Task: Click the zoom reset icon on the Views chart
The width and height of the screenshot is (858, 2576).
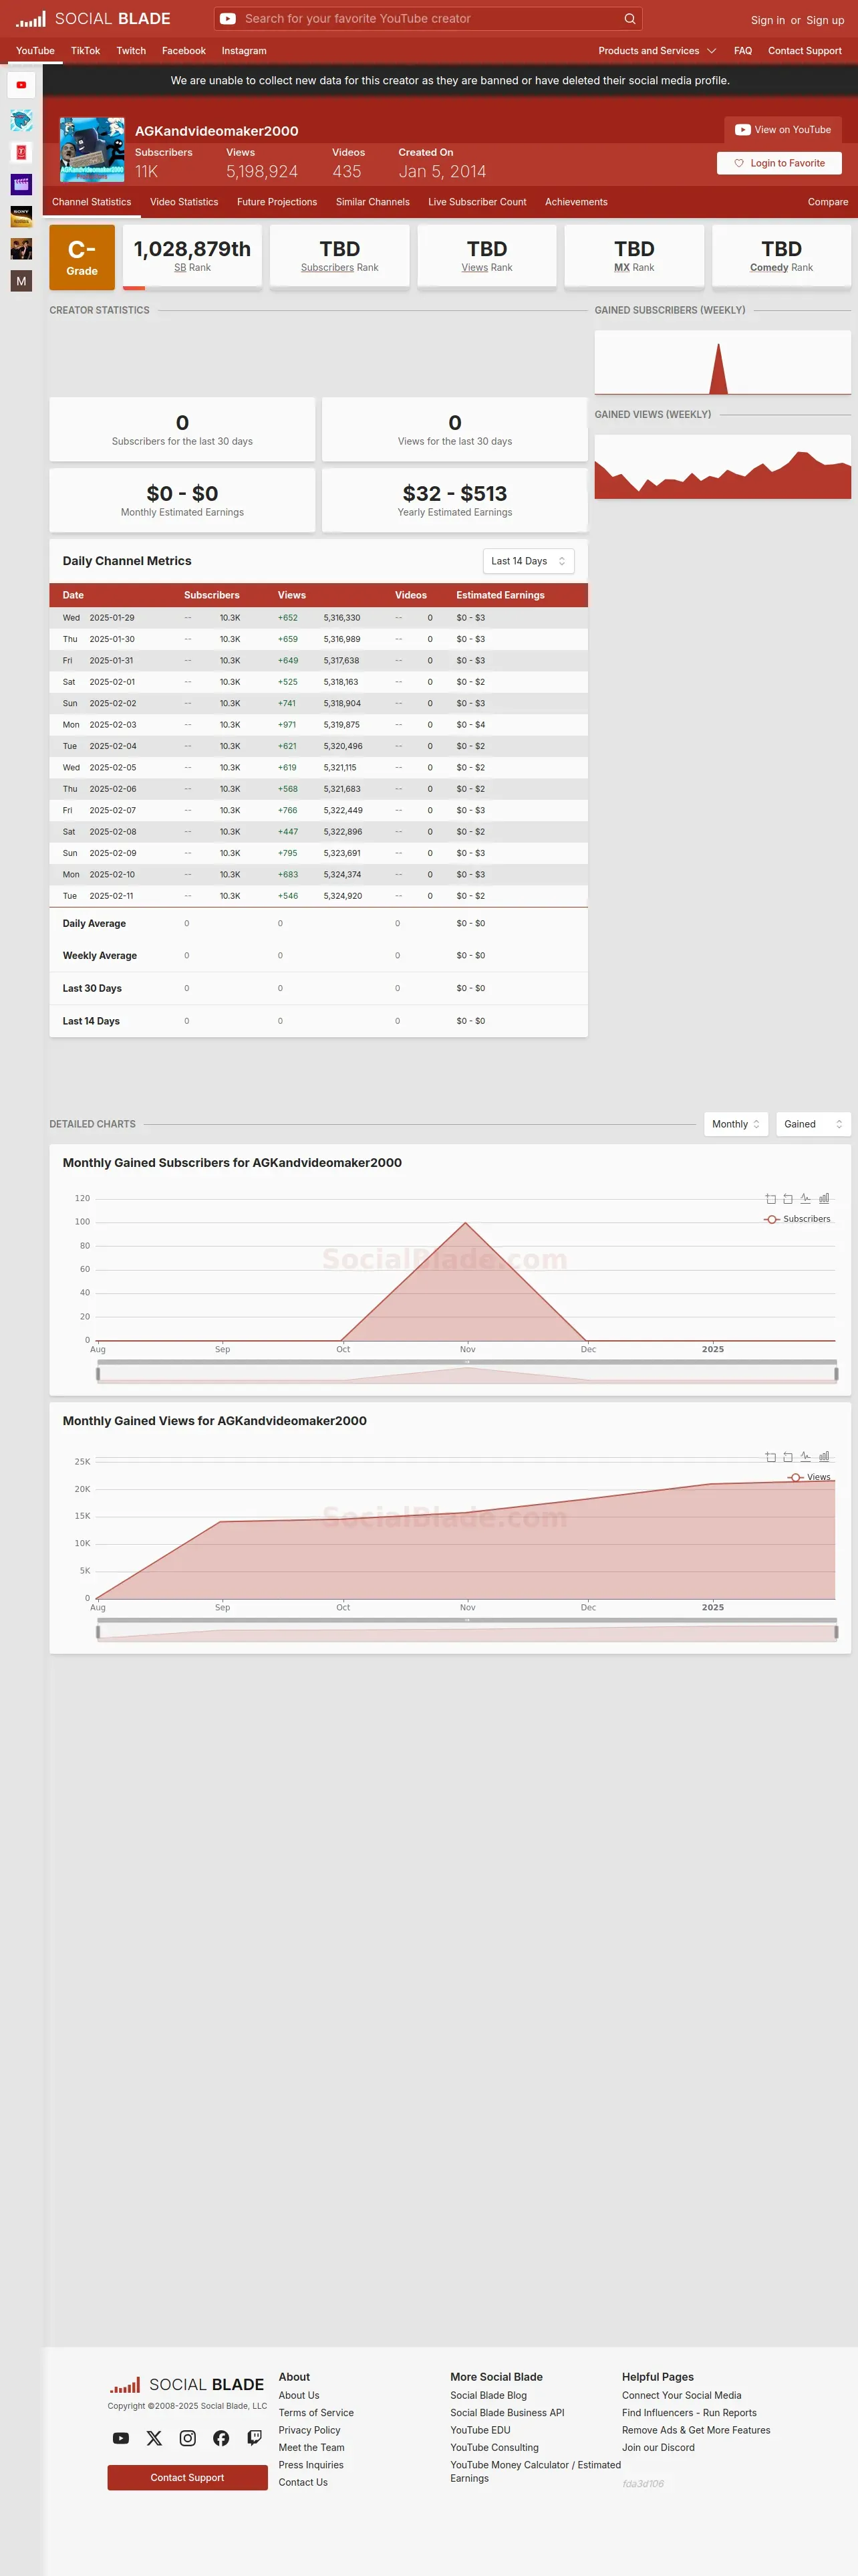Action: (788, 1457)
